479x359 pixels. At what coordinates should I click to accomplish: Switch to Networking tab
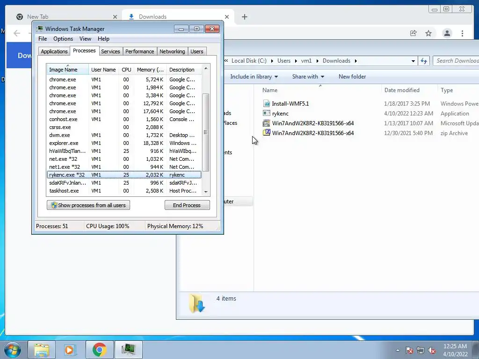point(172,51)
